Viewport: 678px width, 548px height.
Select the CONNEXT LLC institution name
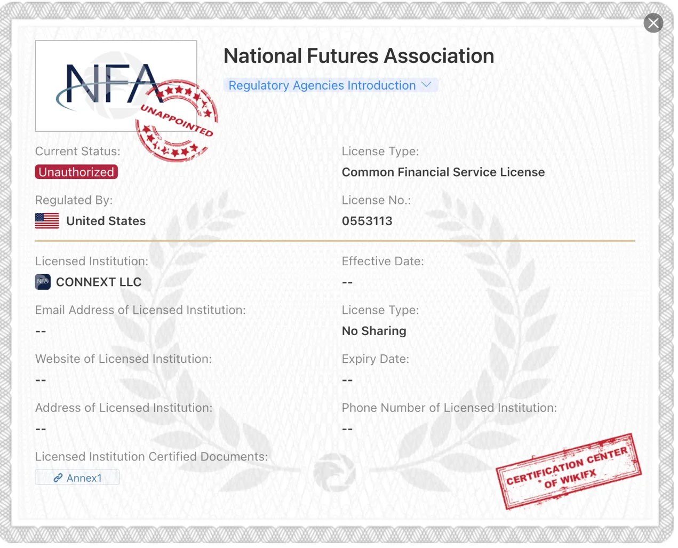99,282
